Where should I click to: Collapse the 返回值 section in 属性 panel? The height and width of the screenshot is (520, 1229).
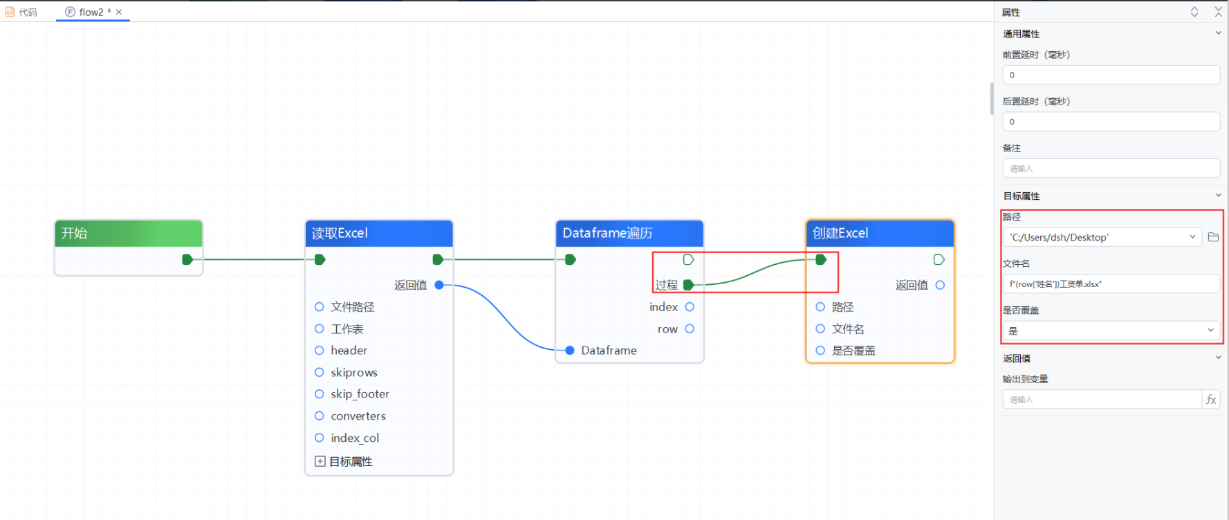(1218, 357)
